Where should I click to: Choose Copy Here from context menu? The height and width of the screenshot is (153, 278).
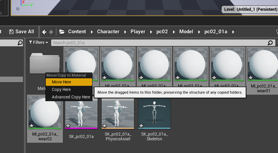point(69,90)
